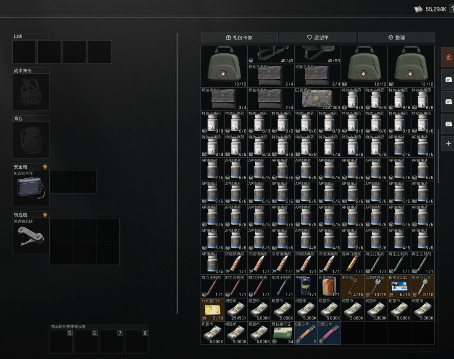The image size is (454, 359).
Task: Click the shield icon beside 钥匙链
Action: coord(45,215)
